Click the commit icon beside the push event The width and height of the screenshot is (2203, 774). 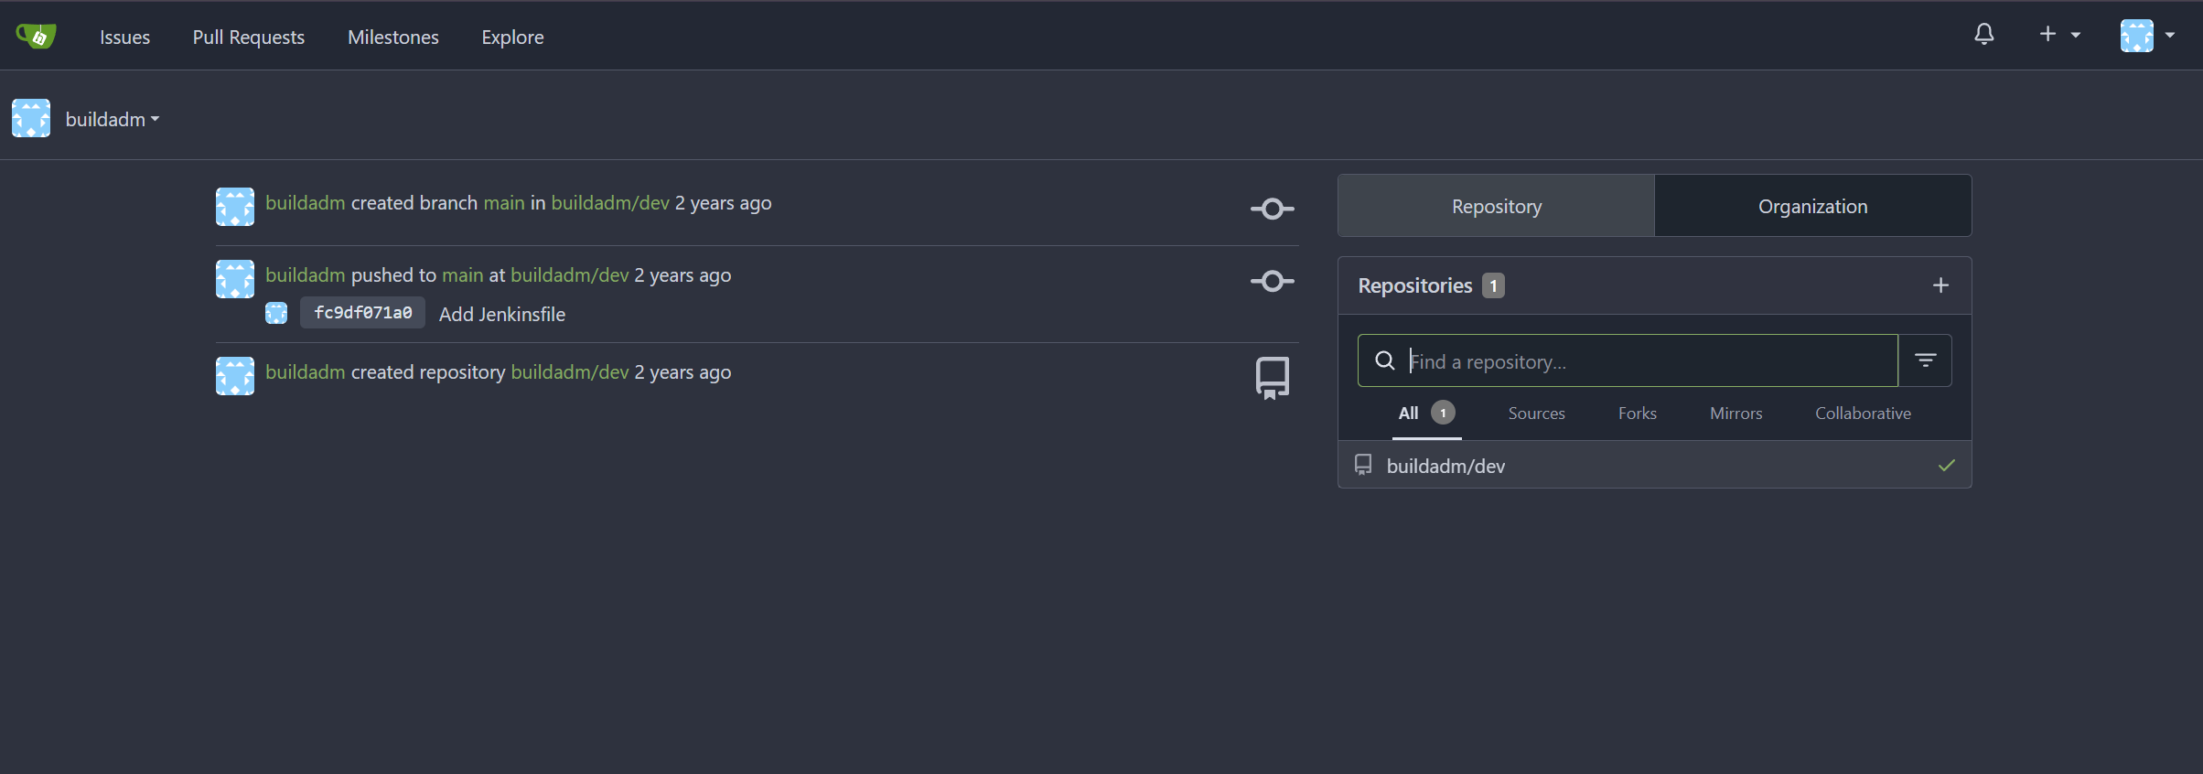[x=1272, y=281]
